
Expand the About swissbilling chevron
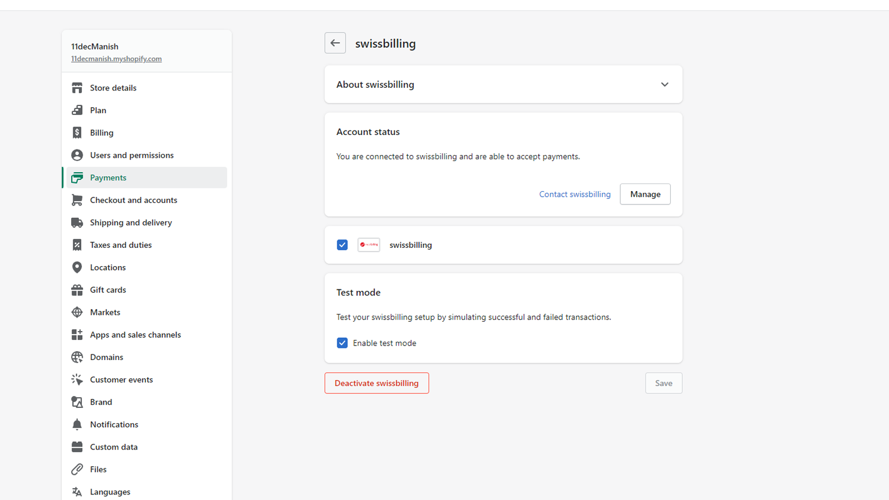click(665, 84)
